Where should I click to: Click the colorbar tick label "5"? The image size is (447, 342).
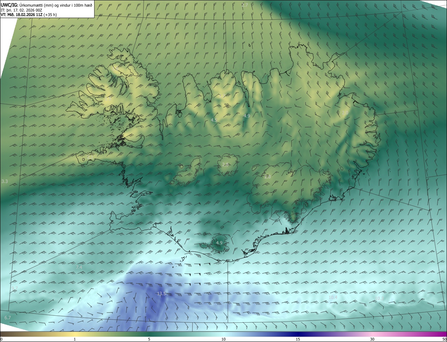(149, 339)
